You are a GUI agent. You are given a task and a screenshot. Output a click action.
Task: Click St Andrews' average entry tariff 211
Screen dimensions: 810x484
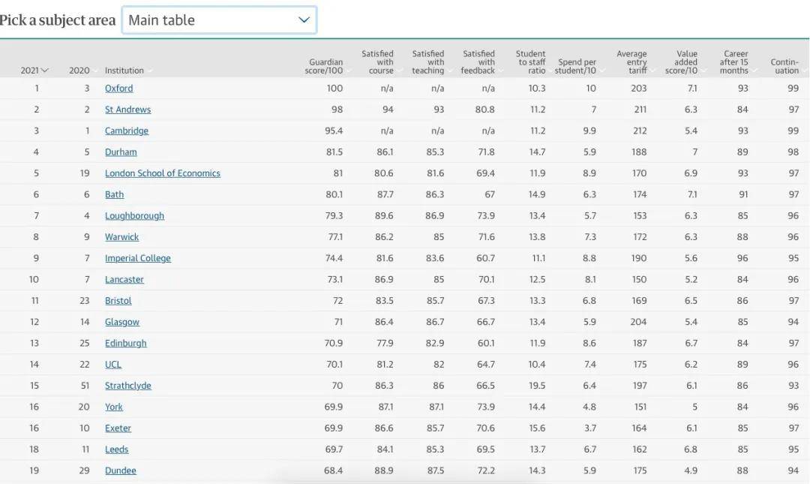tap(640, 110)
